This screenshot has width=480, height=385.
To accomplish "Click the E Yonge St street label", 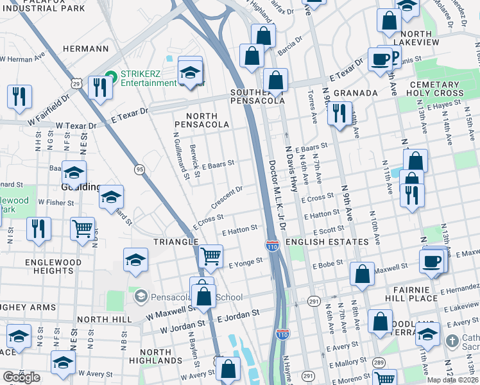I will (246, 263).
